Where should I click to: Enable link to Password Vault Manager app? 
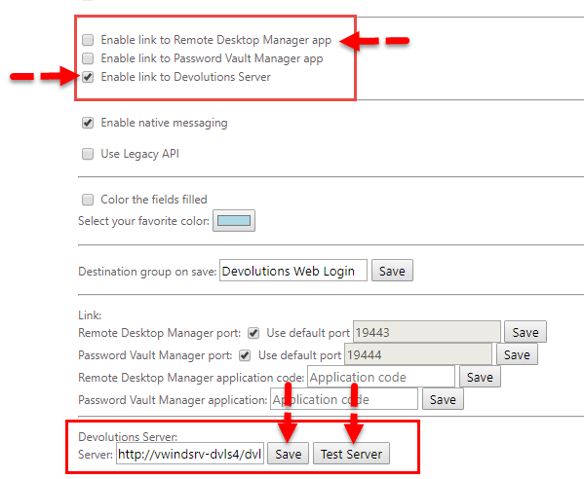tap(88, 58)
